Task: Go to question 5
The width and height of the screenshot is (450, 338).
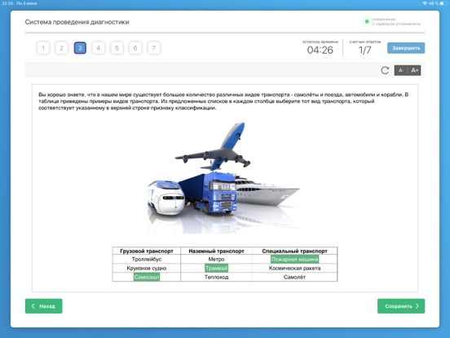Action: pos(117,48)
